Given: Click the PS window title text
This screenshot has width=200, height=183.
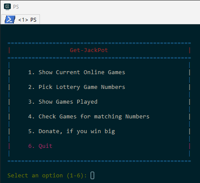Looking at the screenshot, I should click(x=16, y=7).
